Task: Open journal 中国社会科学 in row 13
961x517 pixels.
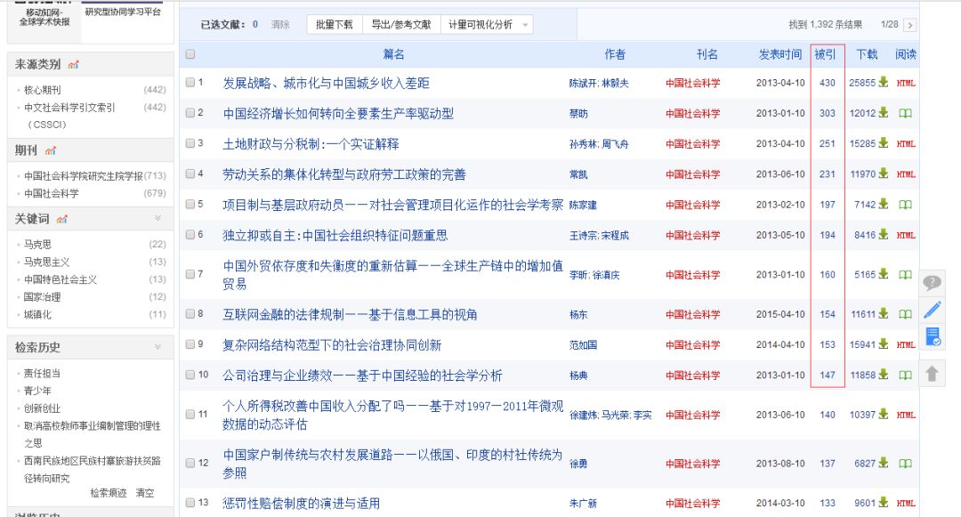Action: click(x=693, y=504)
